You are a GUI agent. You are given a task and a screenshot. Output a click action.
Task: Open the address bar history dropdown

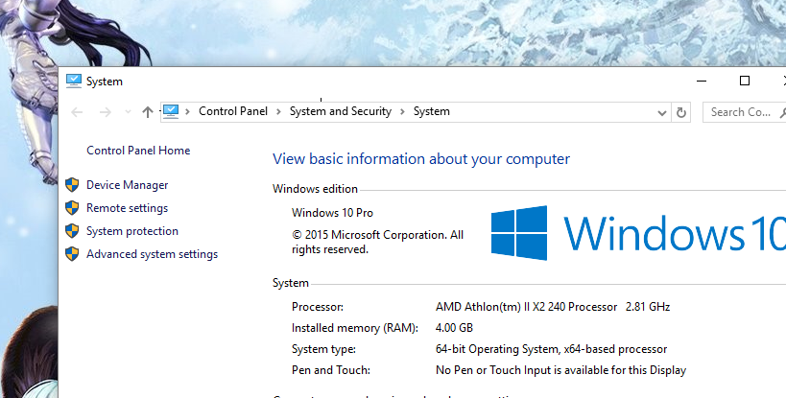662,112
